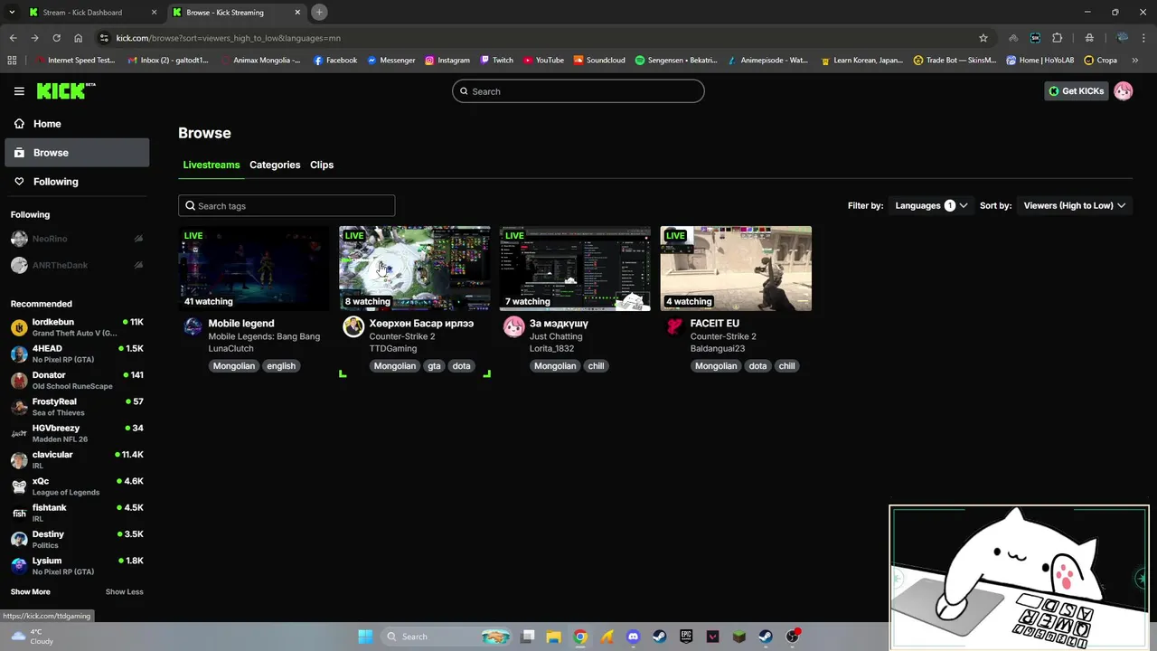Switch to Livestreams tab

(211, 165)
